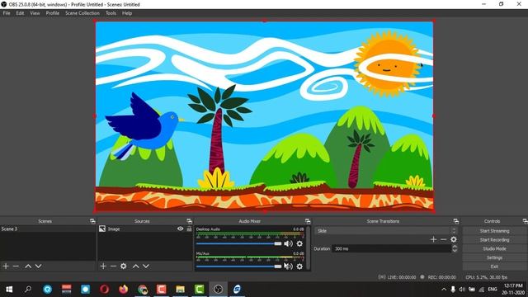Open the Slide transition dropdown

pos(386,231)
